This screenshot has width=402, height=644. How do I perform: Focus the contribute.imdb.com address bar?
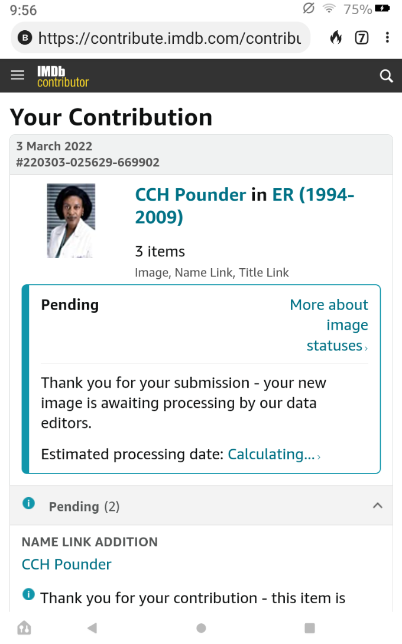tap(170, 38)
